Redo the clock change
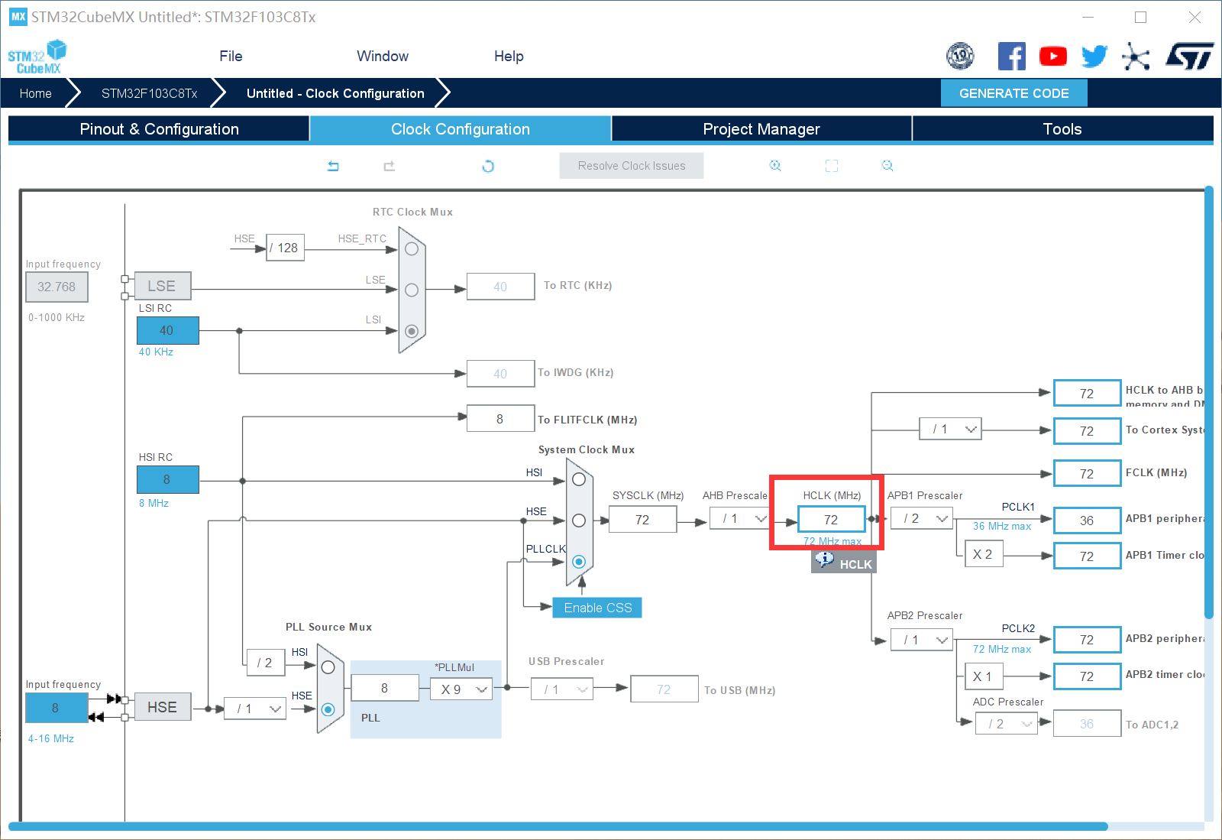This screenshot has height=840, width=1222. click(x=389, y=166)
